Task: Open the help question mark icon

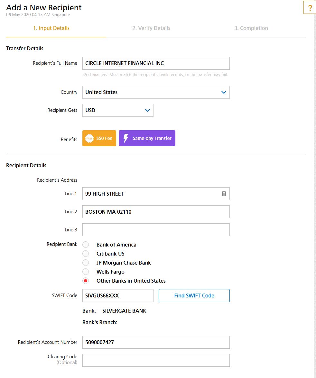Action: tap(310, 8)
